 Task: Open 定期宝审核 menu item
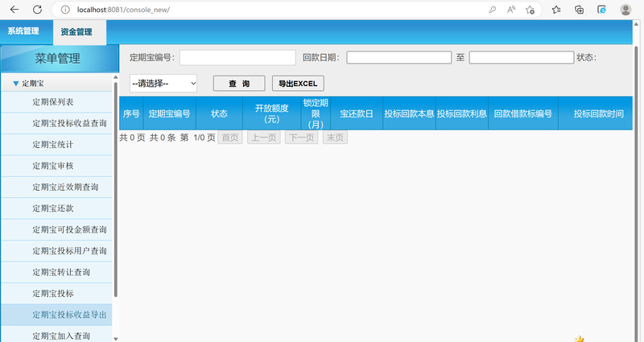pyautogui.click(x=56, y=166)
